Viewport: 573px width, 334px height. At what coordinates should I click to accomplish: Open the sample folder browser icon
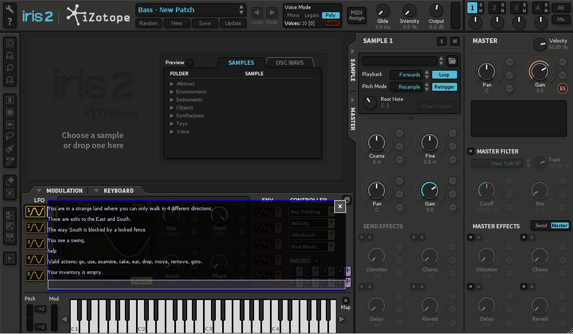tap(452, 61)
